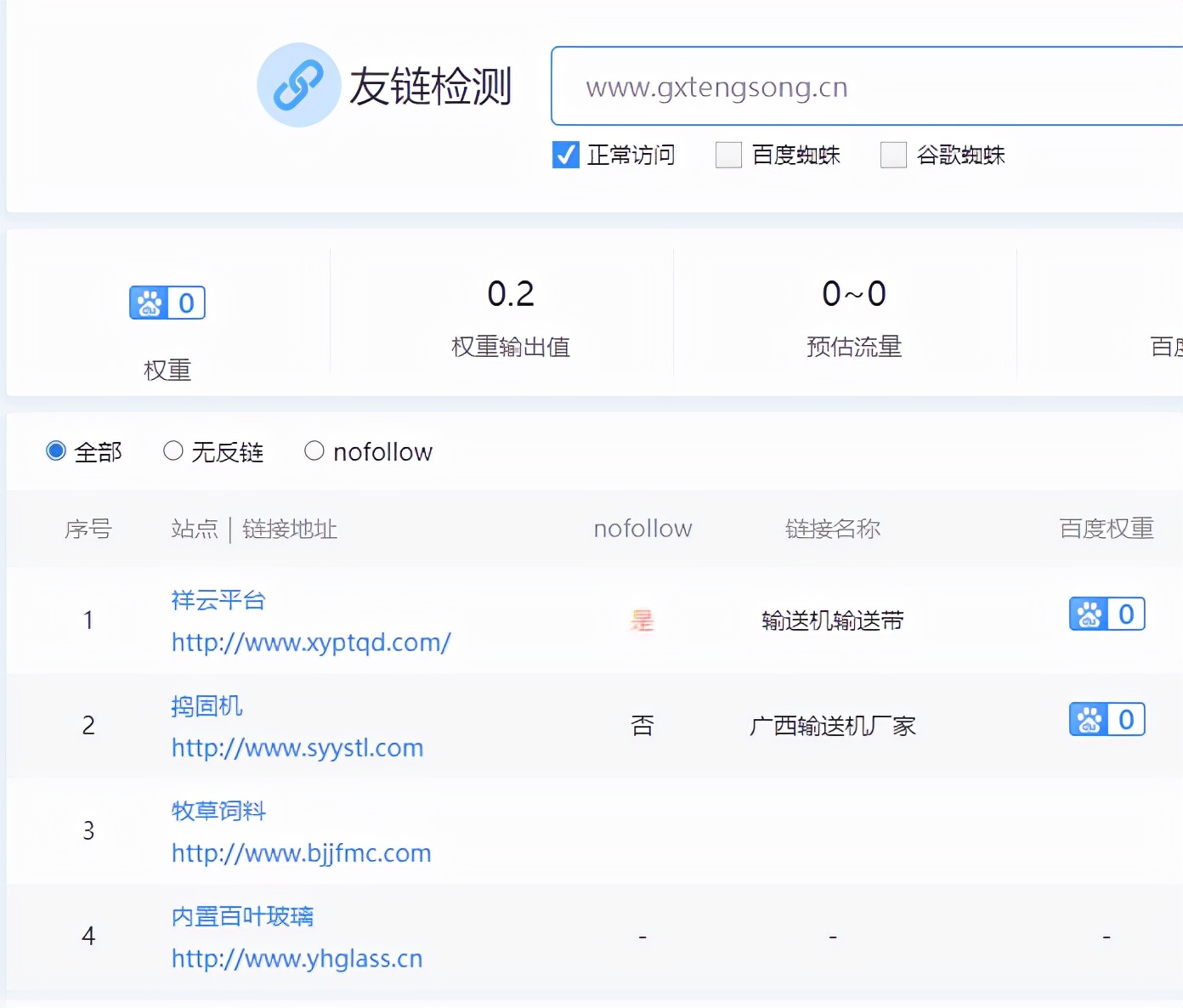Click the blue checkmark icon beside 正常访问

(565, 155)
